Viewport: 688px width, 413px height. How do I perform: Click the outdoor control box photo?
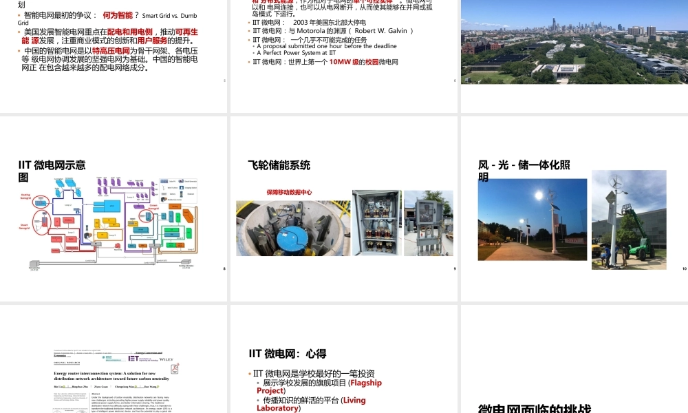coord(428,222)
